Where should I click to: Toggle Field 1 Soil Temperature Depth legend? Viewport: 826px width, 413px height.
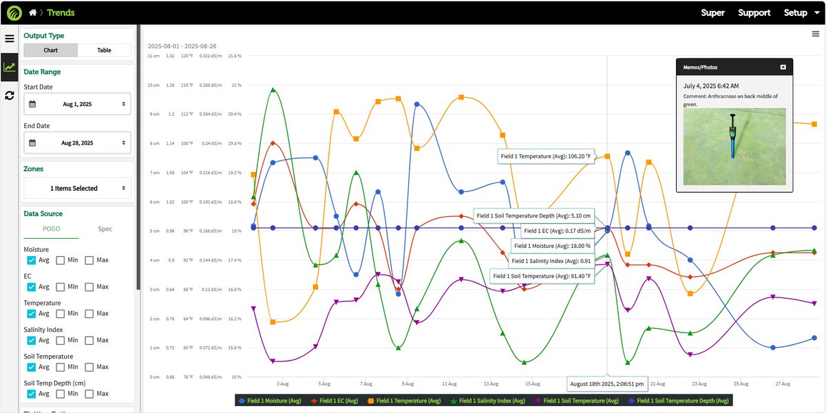coord(678,401)
